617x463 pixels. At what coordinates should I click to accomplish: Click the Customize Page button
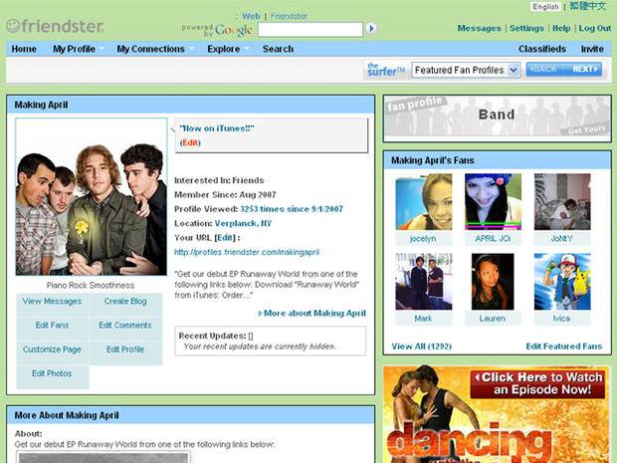pos(52,350)
